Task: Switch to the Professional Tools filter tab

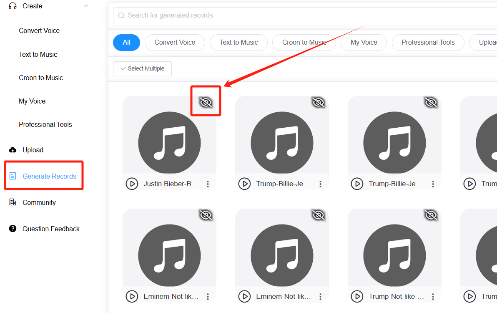Action: point(428,43)
